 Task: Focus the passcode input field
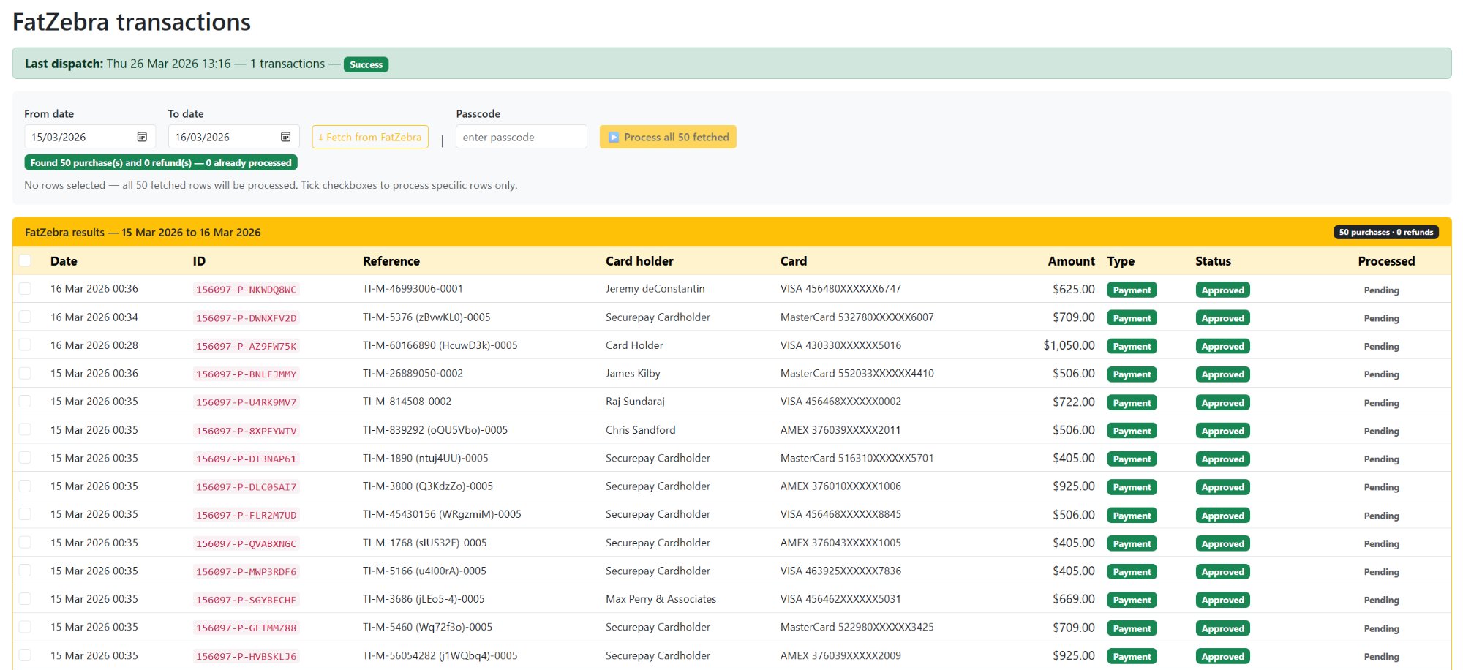tap(521, 137)
